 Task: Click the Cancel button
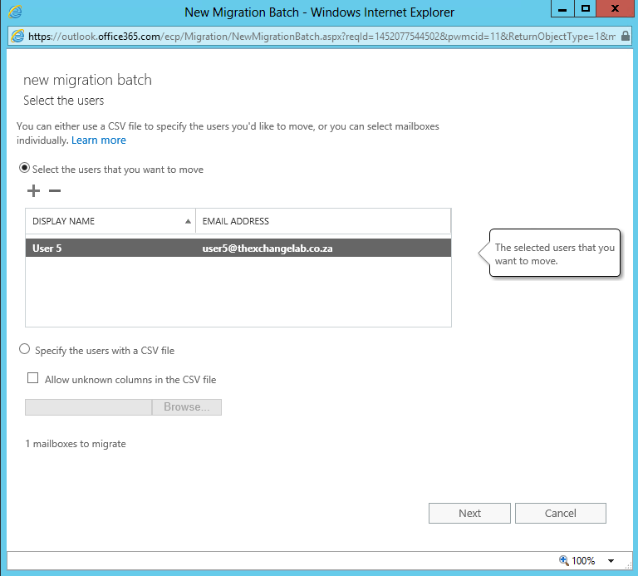tap(560, 514)
